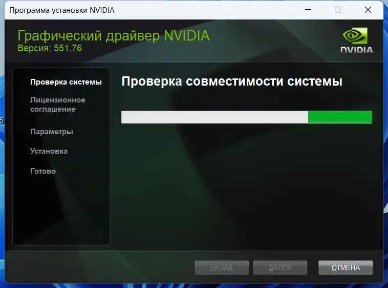The image size is (388, 288).
Task: Select the Лицензионное соглашение step
Action: [x=58, y=105]
